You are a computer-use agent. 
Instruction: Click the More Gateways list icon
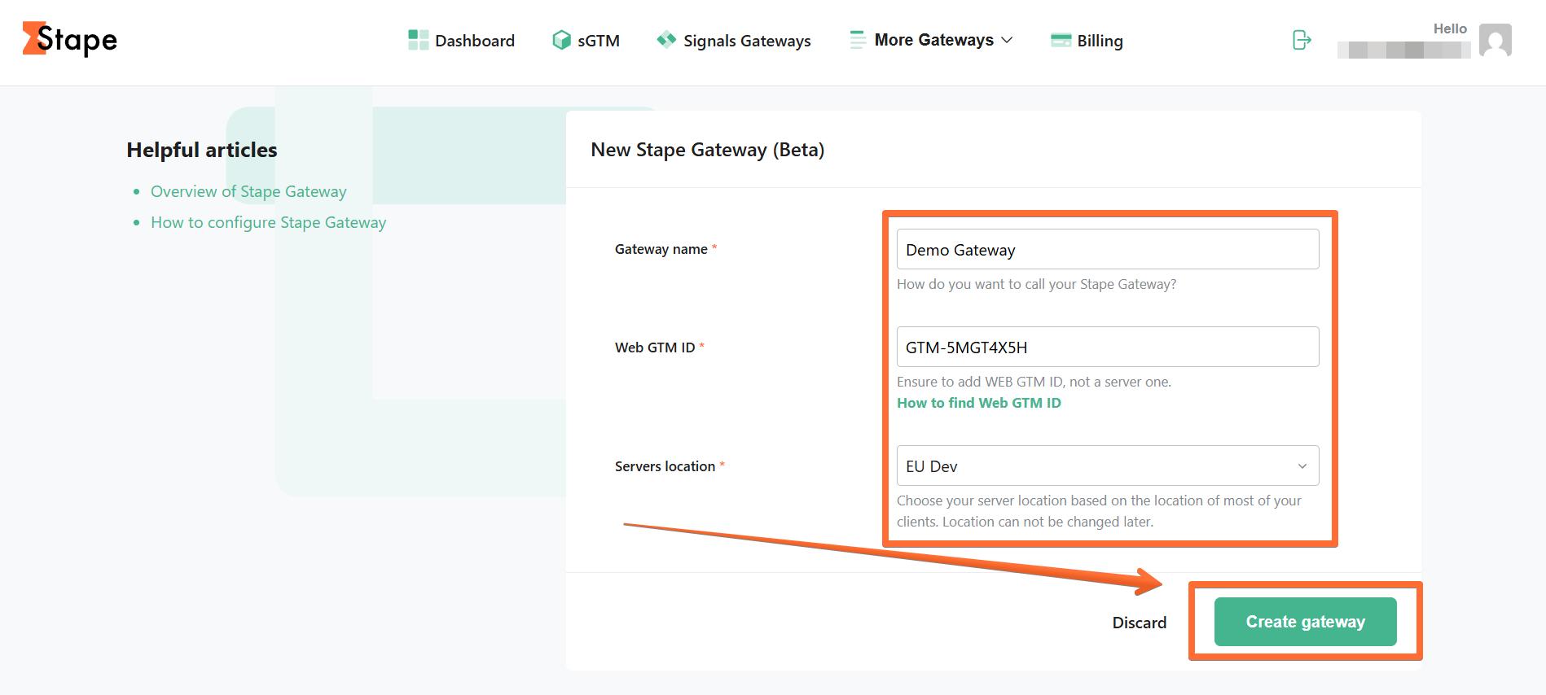857,40
